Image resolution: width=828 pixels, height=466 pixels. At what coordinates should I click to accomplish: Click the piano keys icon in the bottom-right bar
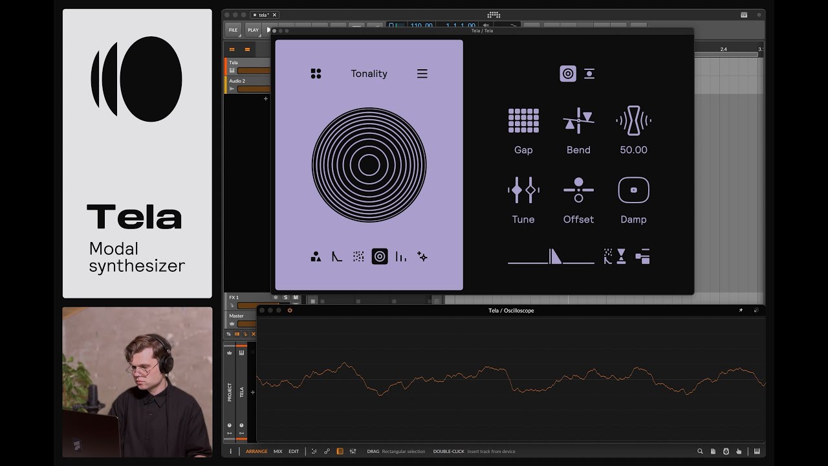757,452
